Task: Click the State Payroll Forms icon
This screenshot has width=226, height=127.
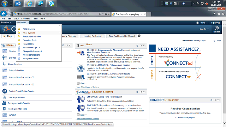Action: pos(4,97)
